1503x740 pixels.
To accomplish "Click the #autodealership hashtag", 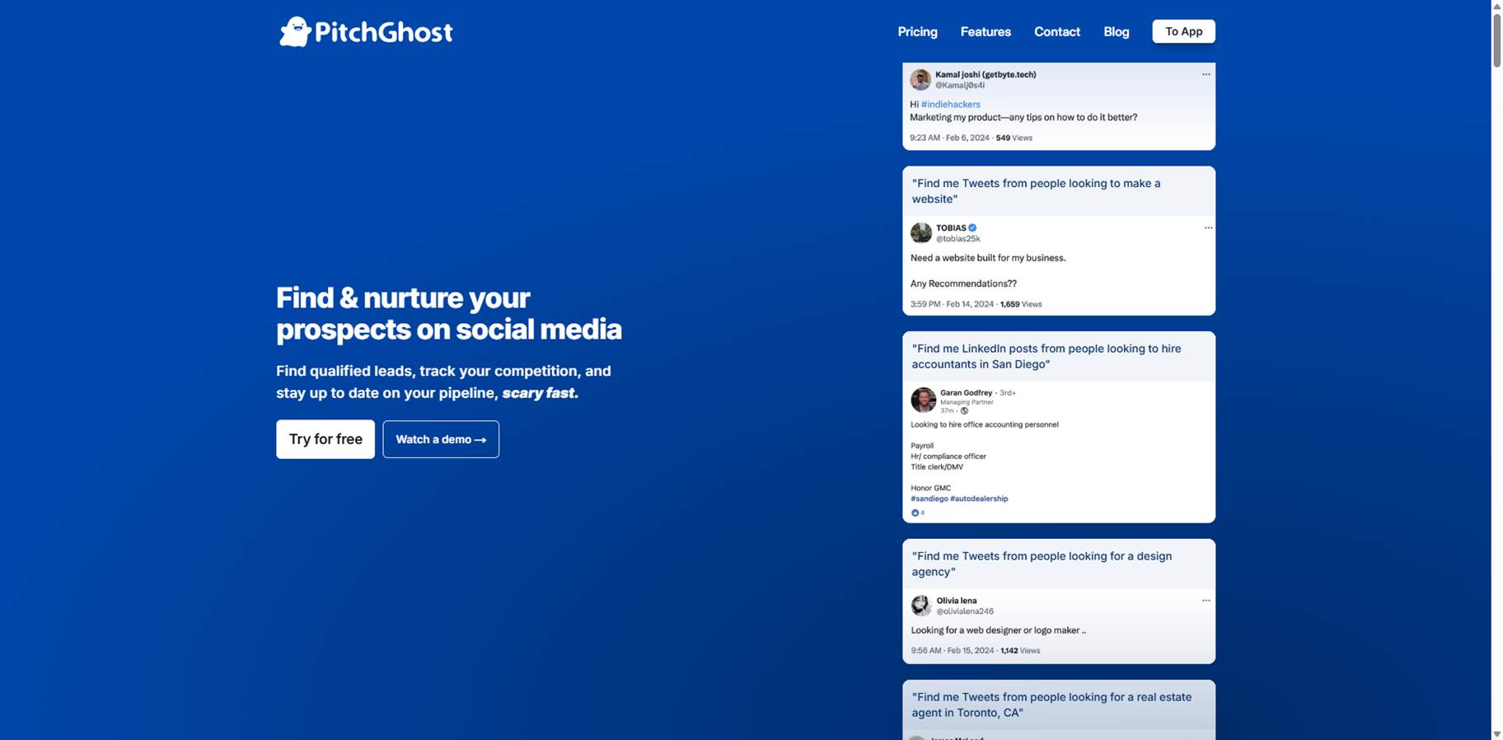I will (x=979, y=499).
